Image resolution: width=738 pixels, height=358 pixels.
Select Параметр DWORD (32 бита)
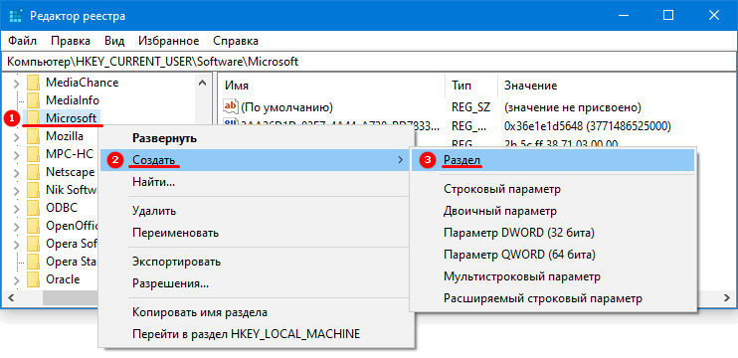[x=553, y=233]
